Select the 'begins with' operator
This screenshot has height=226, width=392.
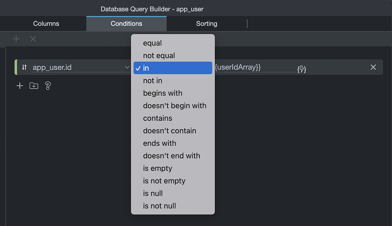162,93
